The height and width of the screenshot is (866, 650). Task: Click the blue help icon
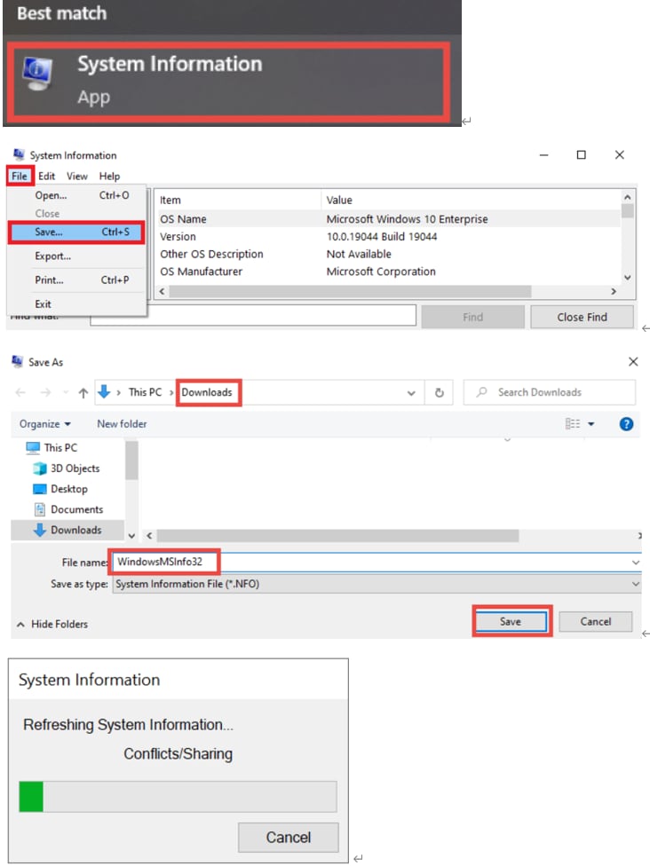click(626, 424)
